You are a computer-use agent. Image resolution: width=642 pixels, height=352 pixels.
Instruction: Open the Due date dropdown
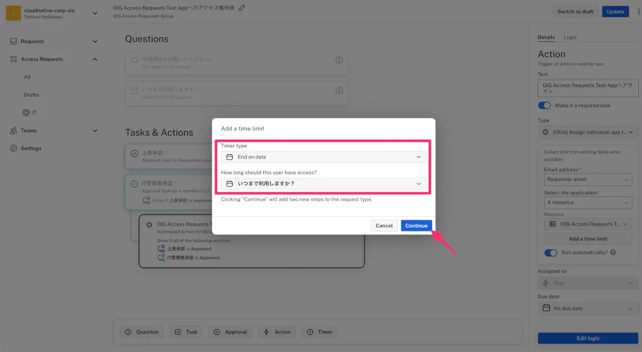[x=588, y=308]
